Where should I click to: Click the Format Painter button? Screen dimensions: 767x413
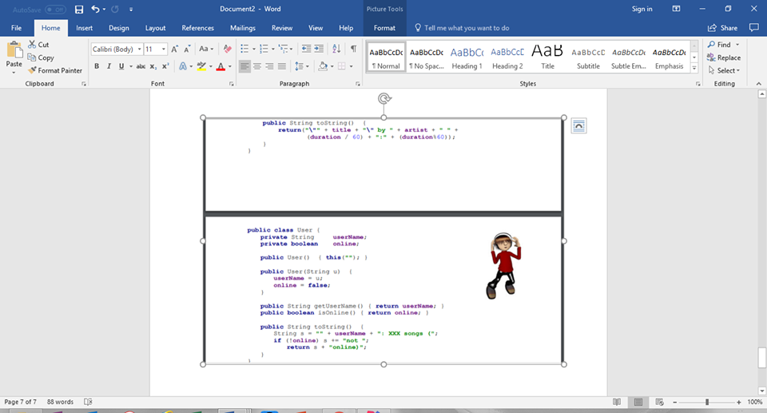click(54, 70)
